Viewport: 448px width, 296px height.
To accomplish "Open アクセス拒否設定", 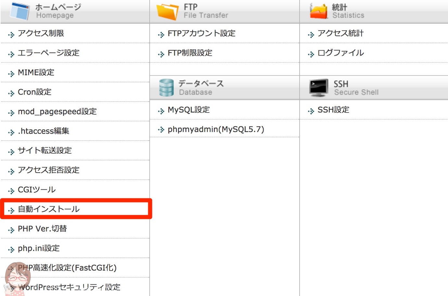I will tap(49, 170).
